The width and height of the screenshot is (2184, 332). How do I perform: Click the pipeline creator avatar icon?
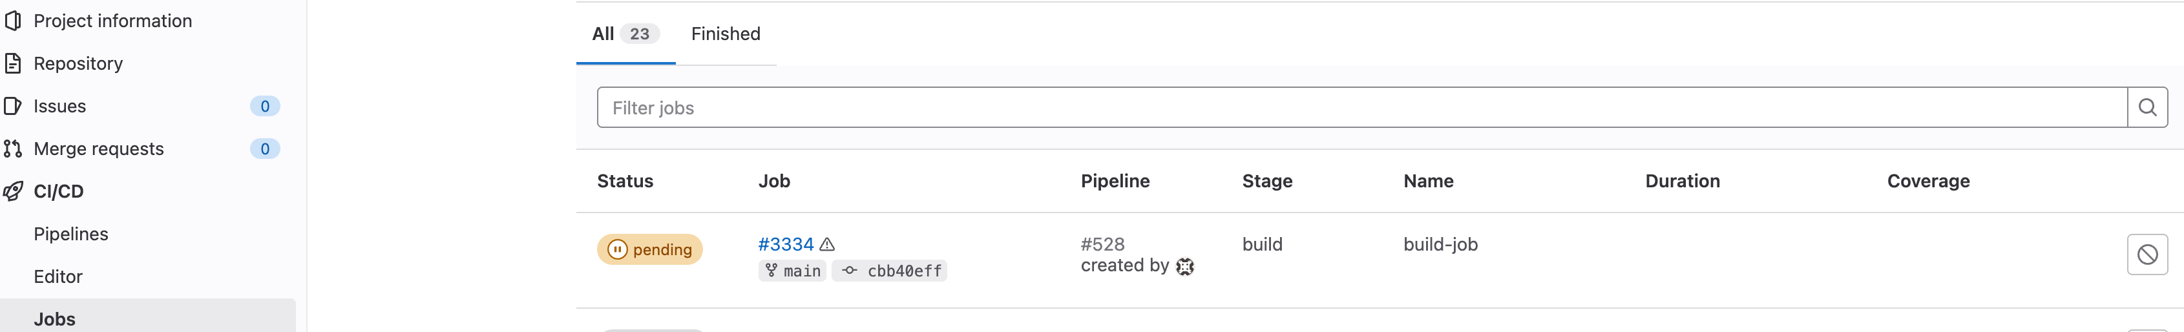tap(1184, 267)
